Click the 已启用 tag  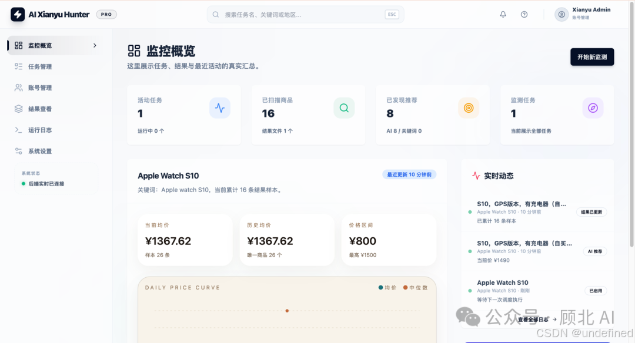pos(595,291)
